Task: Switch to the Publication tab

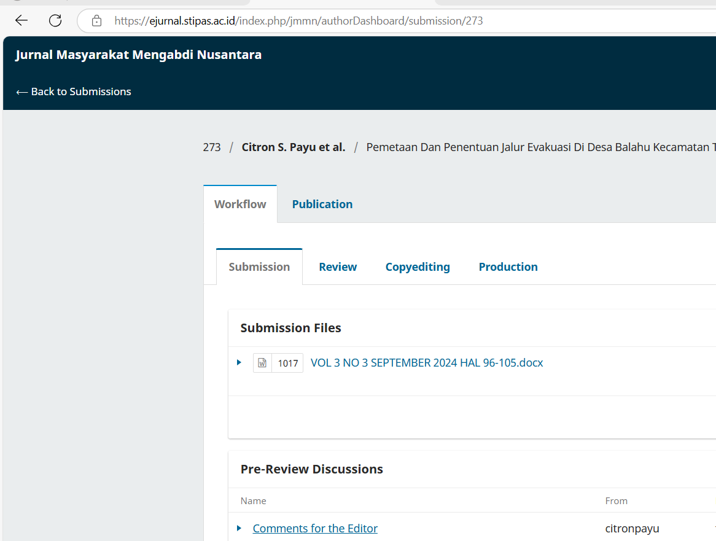Action: 322,204
